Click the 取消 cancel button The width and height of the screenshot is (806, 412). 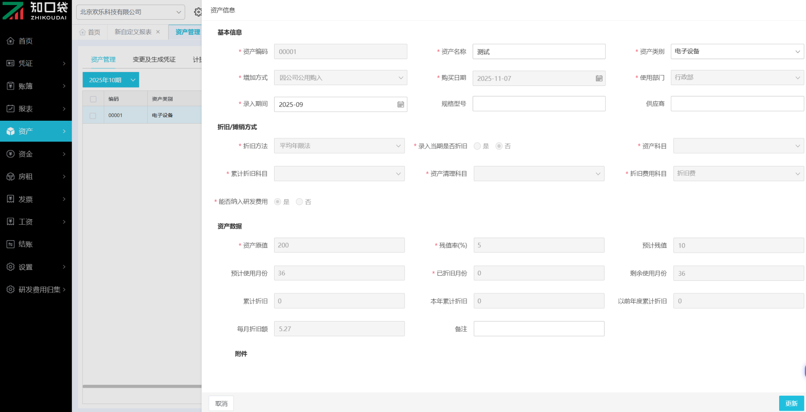tap(221, 403)
